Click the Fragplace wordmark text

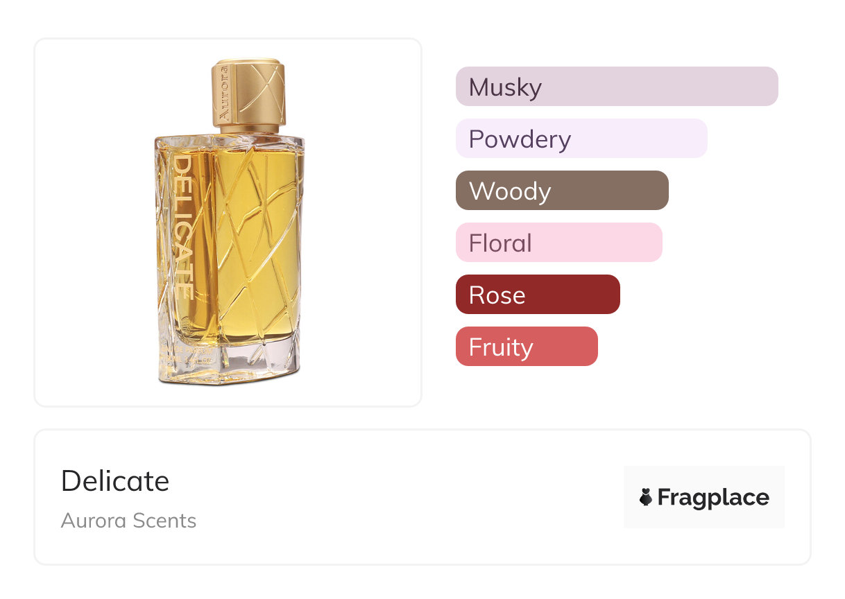713,497
